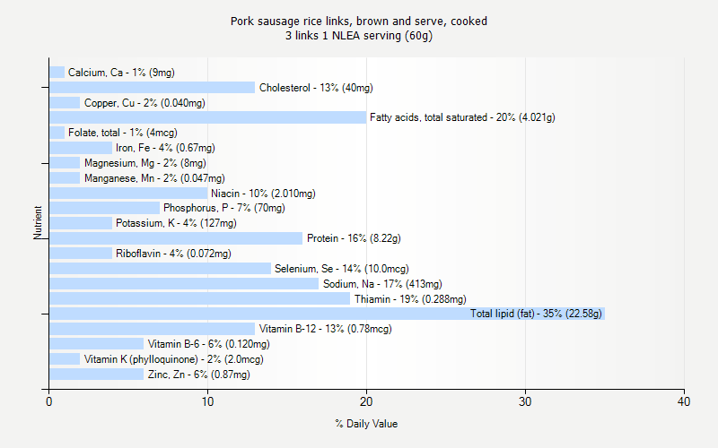Screen dimensions: 718x448
Task: Select the Zinc, Zn bar
Action: [96, 374]
